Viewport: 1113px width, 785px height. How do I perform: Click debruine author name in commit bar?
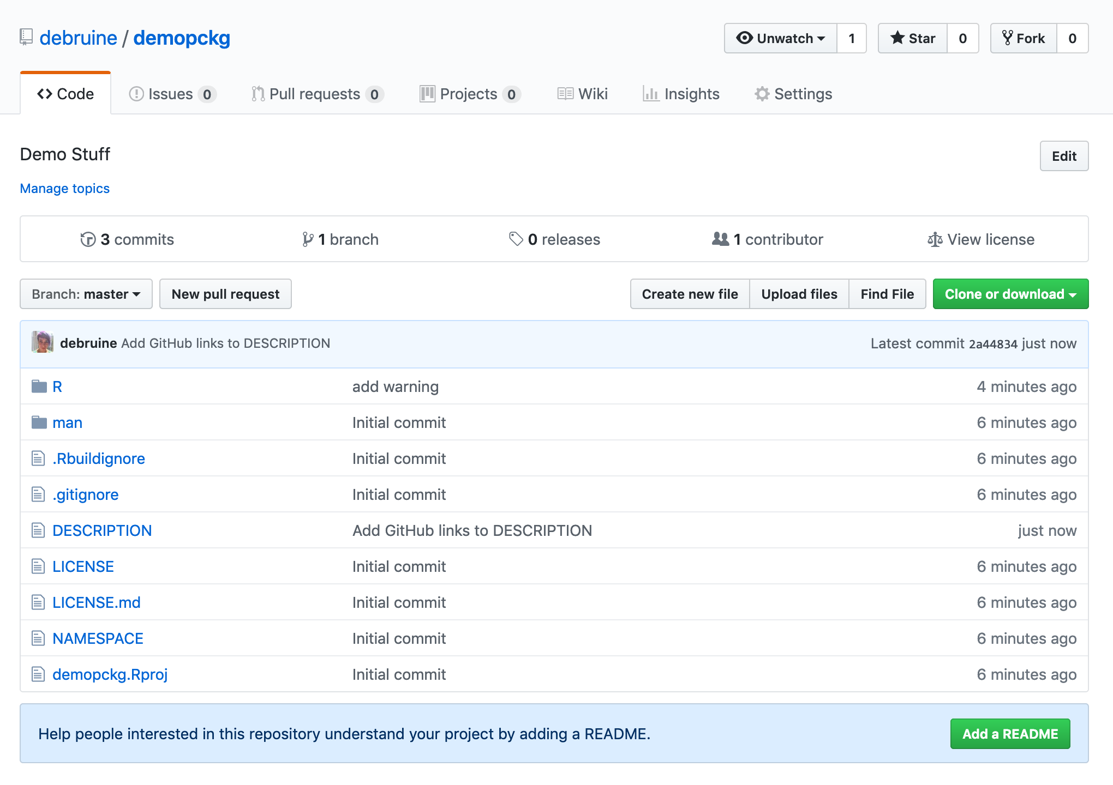[x=88, y=343]
